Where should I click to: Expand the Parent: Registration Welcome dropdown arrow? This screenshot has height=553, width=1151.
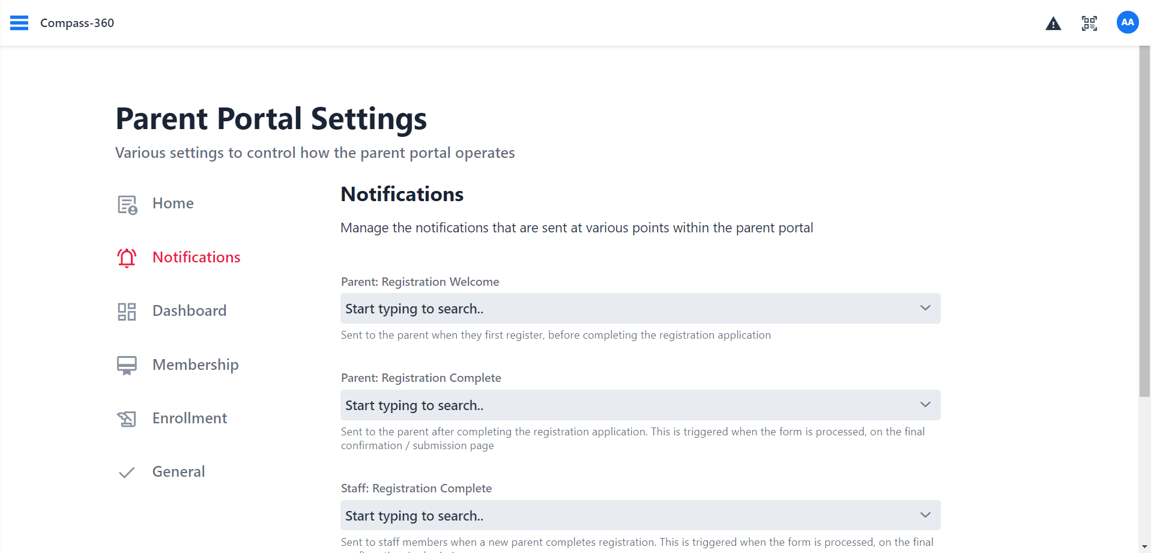pyautogui.click(x=925, y=308)
